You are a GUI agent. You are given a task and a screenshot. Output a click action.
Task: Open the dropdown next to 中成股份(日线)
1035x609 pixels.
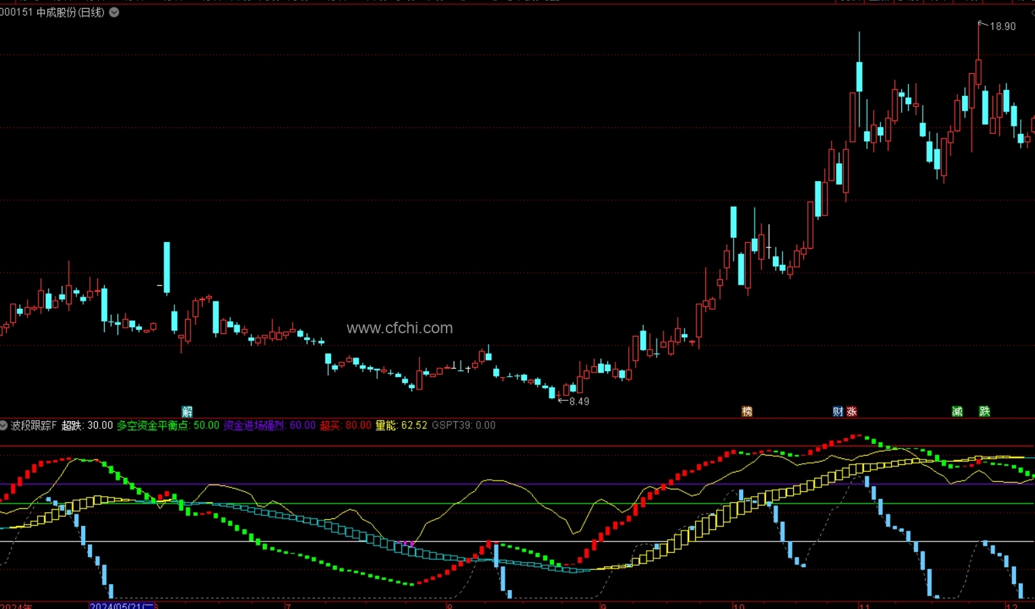click(114, 12)
